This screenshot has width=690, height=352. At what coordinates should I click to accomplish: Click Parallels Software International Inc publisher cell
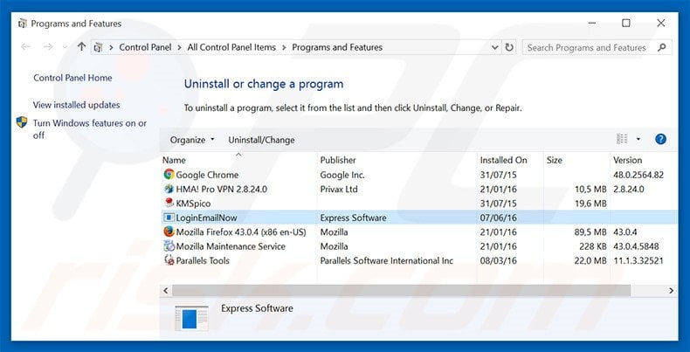pos(387,260)
